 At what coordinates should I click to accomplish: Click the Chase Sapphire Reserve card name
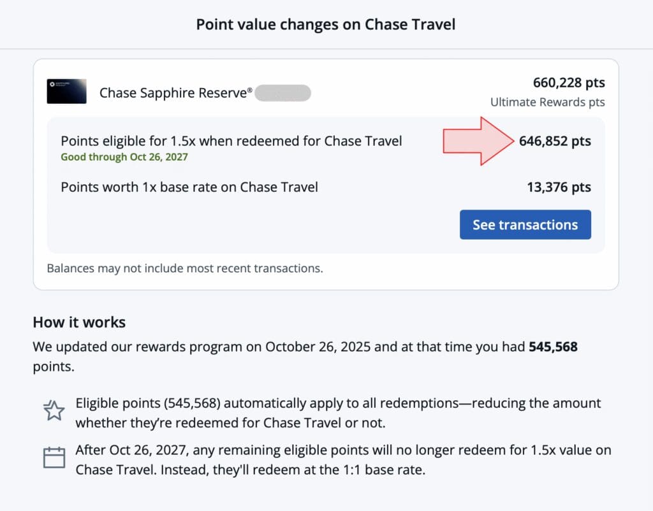pos(176,93)
